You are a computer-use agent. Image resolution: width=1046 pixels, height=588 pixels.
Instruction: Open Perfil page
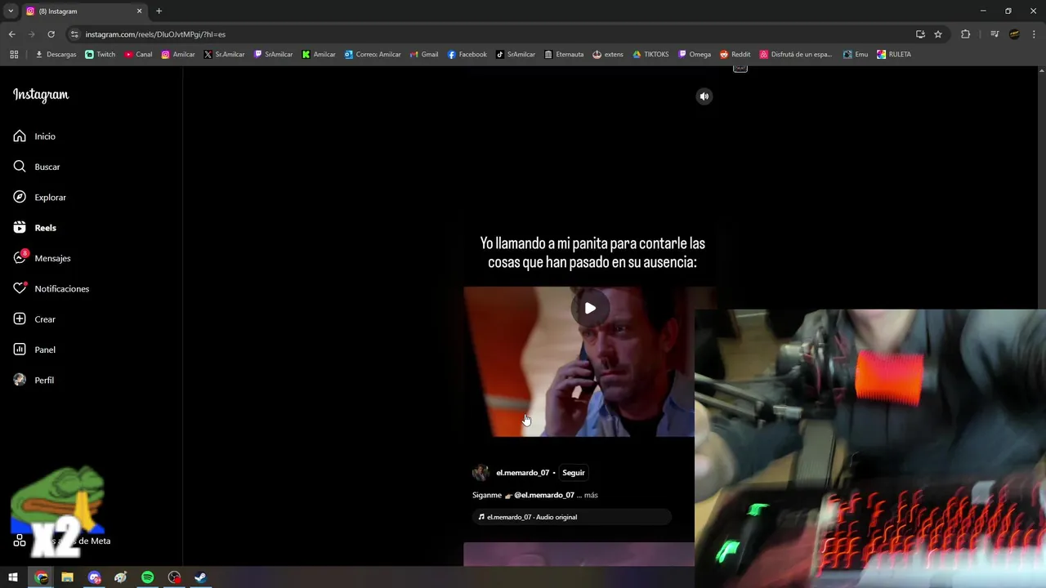[34, 380]
